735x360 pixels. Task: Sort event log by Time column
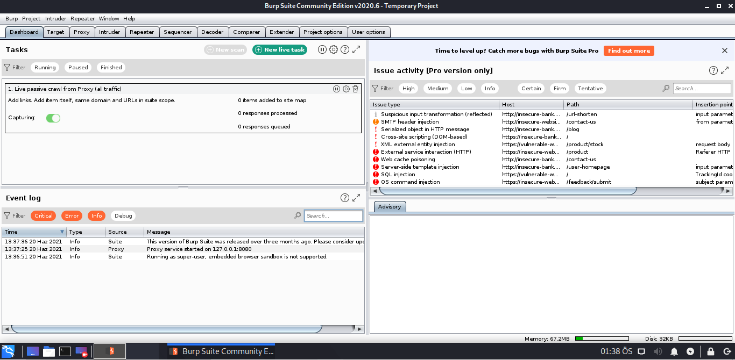34,232
